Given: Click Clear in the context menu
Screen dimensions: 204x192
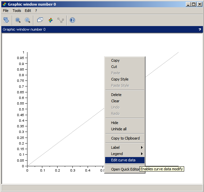Looking at the screenshot, I should (x=115, y=101).
